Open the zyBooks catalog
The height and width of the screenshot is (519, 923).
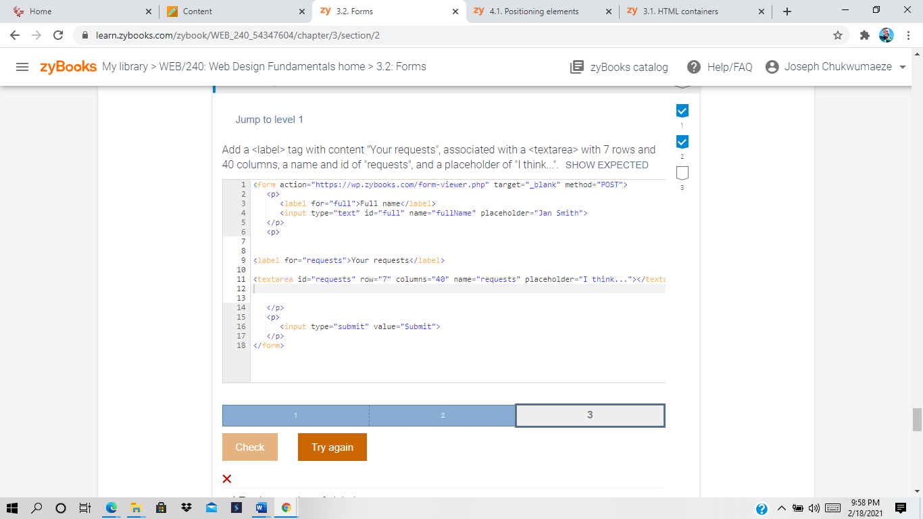[x=618, y=66]
